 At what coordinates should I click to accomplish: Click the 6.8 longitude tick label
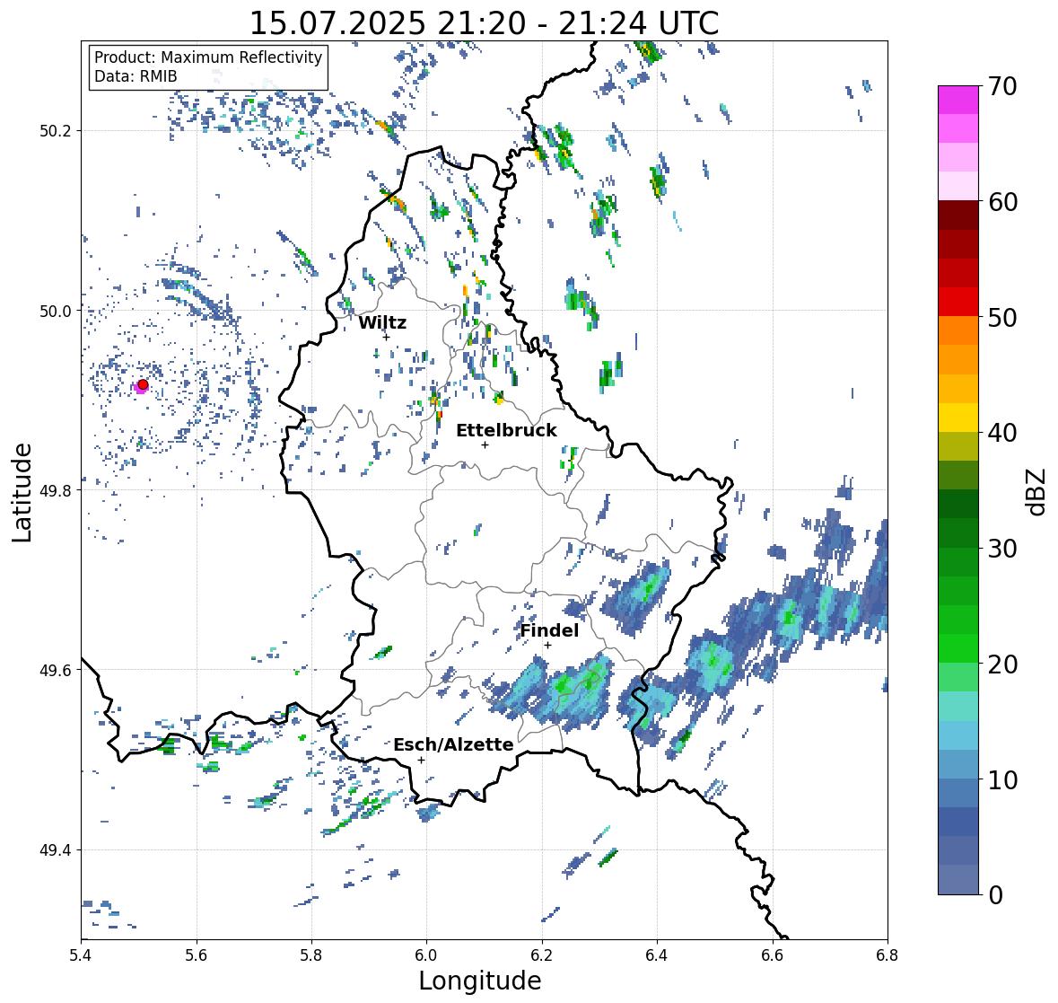(887, 955)
